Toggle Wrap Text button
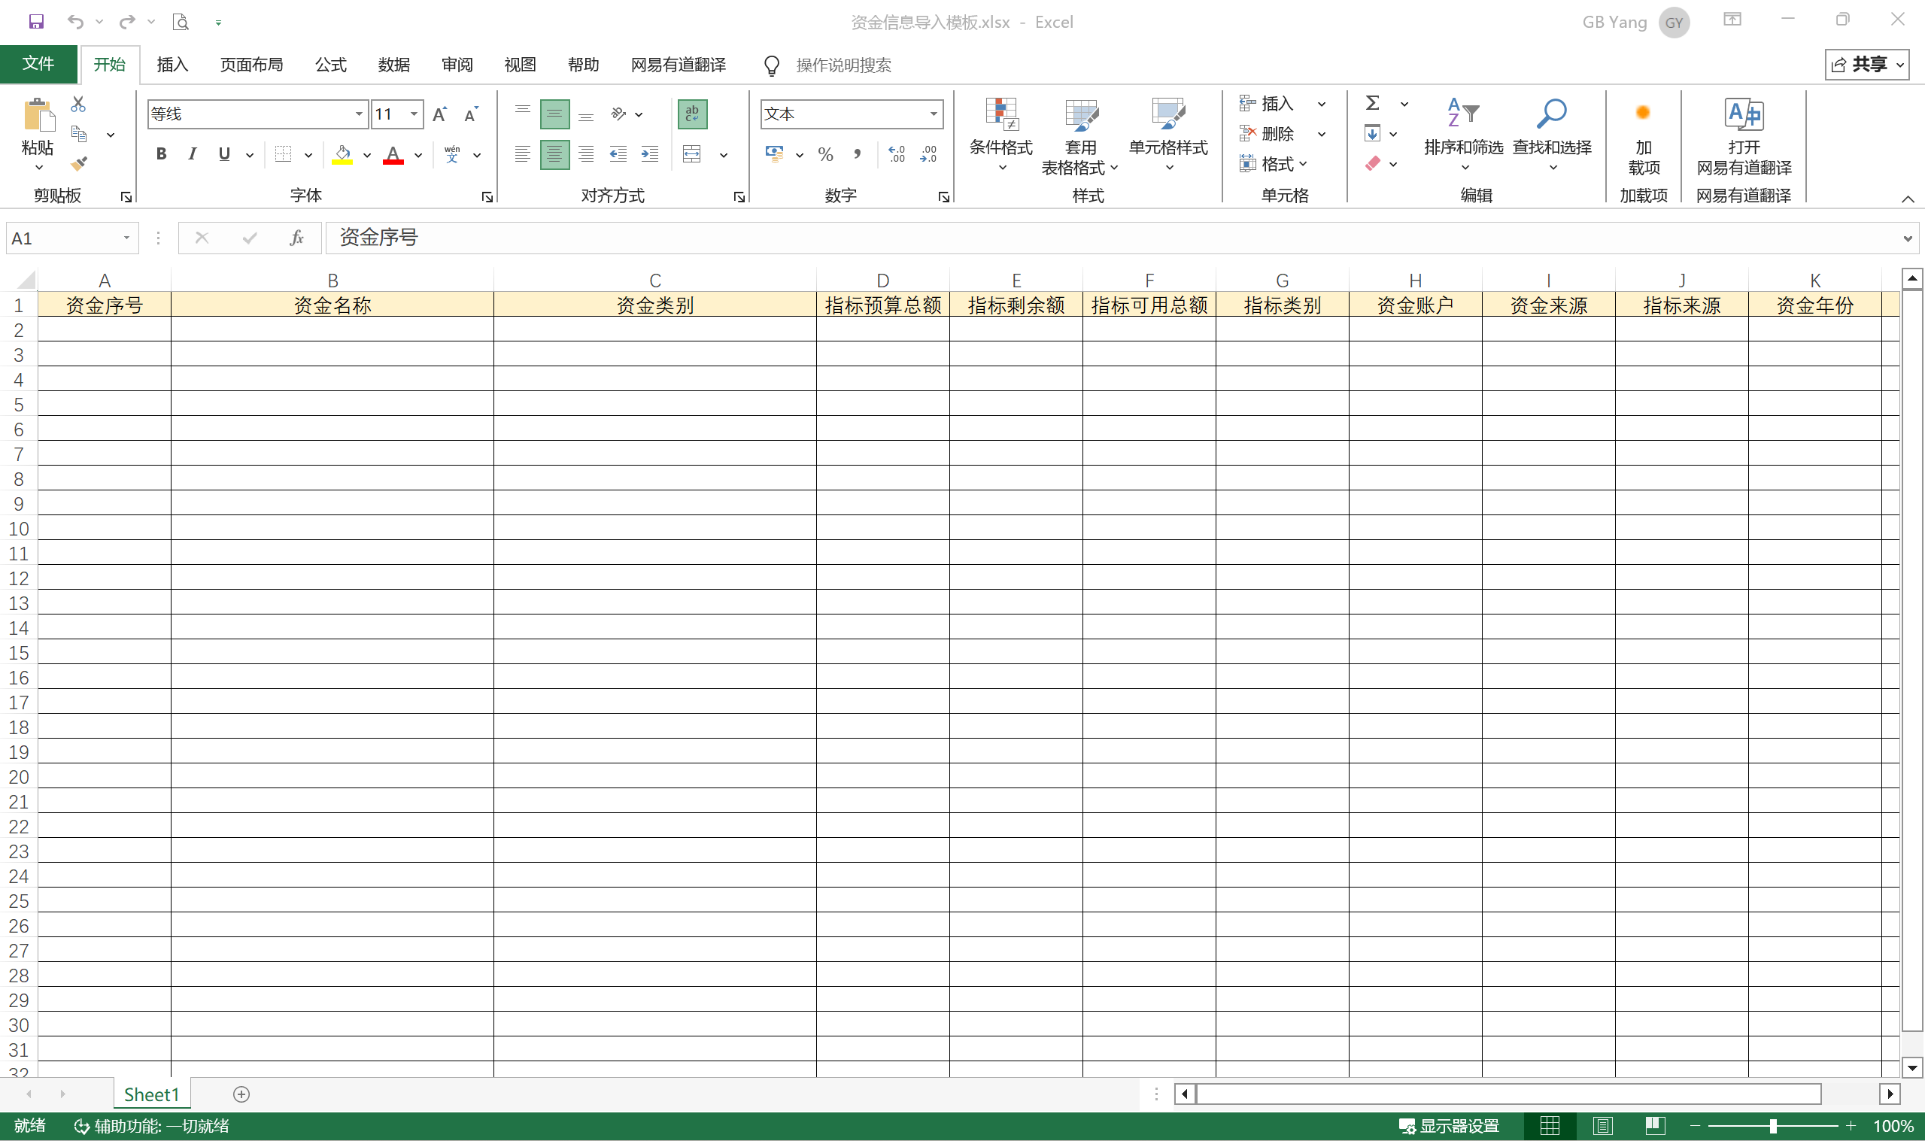This screenshot has width=1925, height=1141. [692, 114]
